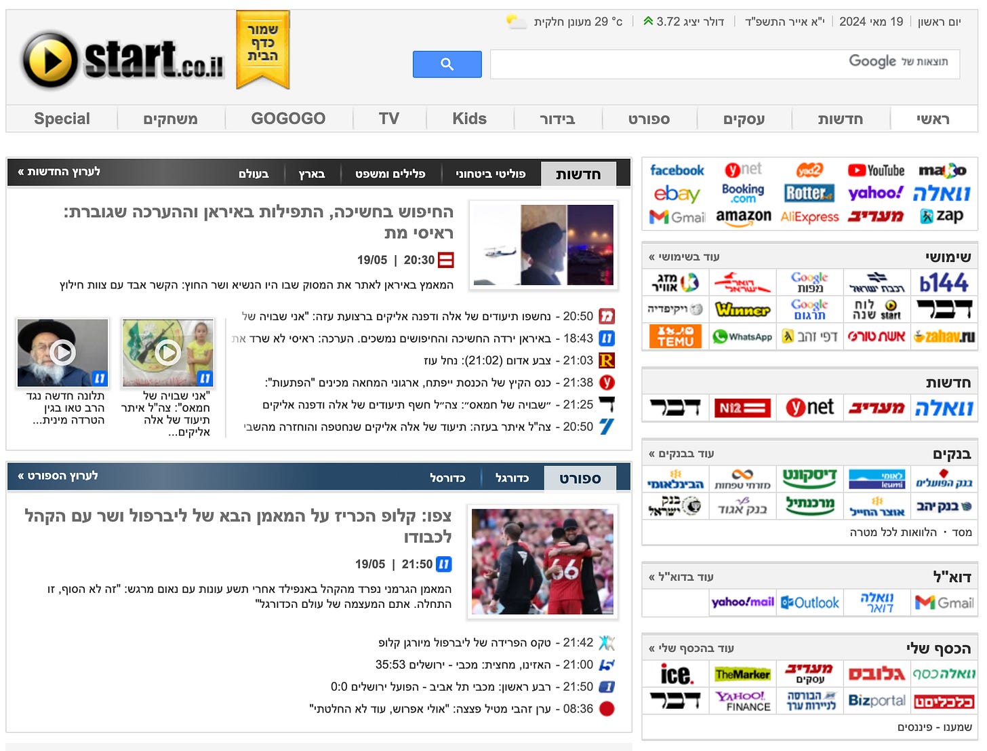Expand 'עוד בשימושי' more utilities link

coord(684,256)
